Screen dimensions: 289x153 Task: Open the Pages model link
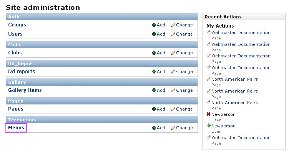coord(16,109)
